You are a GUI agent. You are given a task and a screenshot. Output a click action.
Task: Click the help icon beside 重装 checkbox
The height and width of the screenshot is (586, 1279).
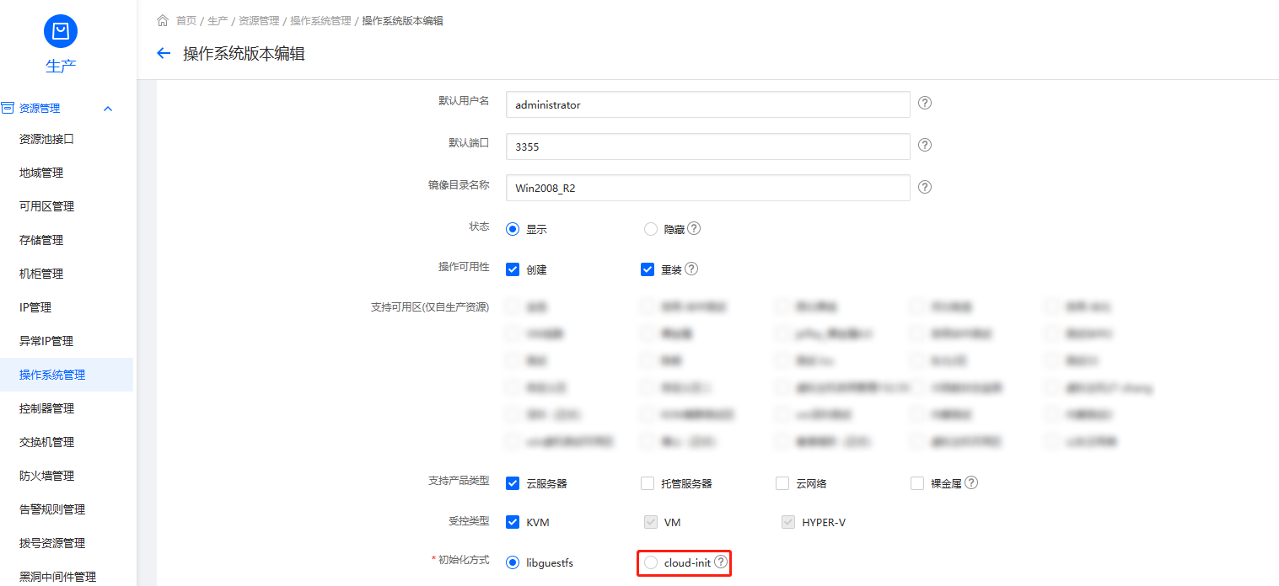click(x=691, y=269)
